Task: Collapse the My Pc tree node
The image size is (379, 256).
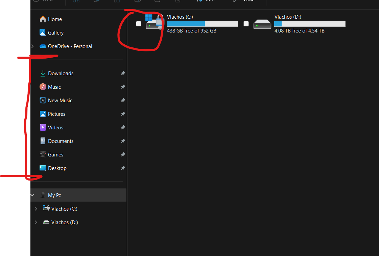Action: pyautogui.click(x=32, y=195)
